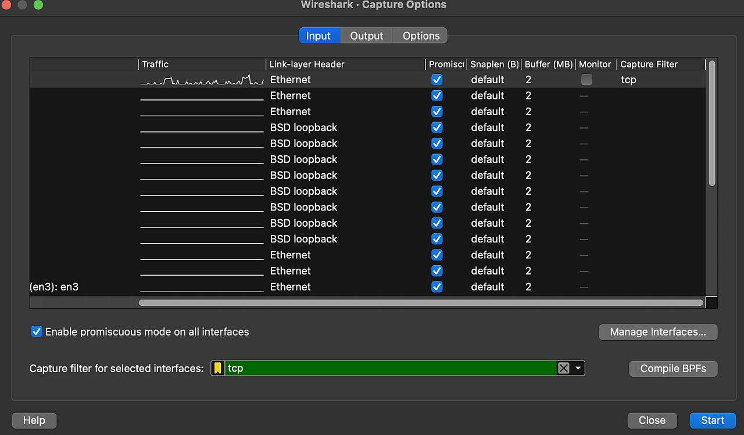Click Compile BPFs button
The image size is (744, 435).
pyautogui.click(x=673, y=369)
